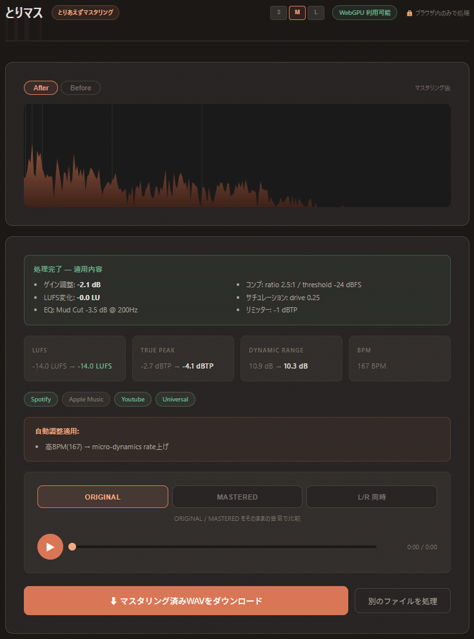Click the play button in the audio player
Viewport: 474px width, 639px height.
point(50,547)
